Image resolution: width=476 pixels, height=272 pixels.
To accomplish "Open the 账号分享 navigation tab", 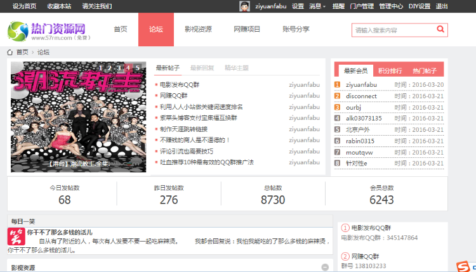I will point(296,29).
